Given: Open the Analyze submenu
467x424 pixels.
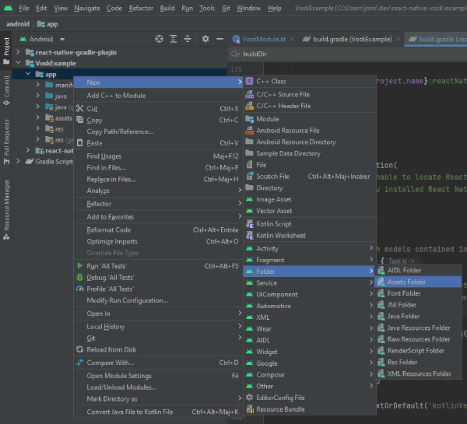Looking at the screenshot, I should 158,191.
